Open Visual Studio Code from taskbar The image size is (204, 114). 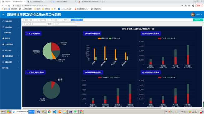[55, 112]
